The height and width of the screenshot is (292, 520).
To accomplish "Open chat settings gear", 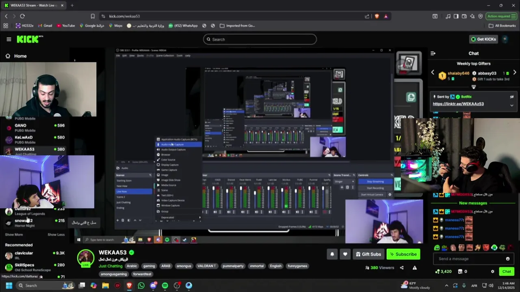I will pyautogui.click(x=492, y=272).
